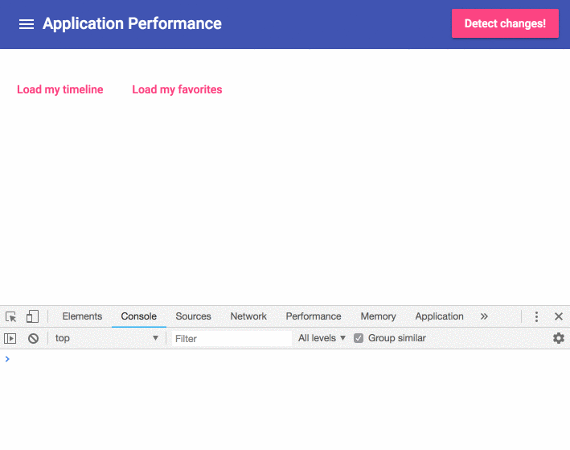The image size is (570, 450).
Task: Open DevTools three-dot customize menu
Action: 536,316
